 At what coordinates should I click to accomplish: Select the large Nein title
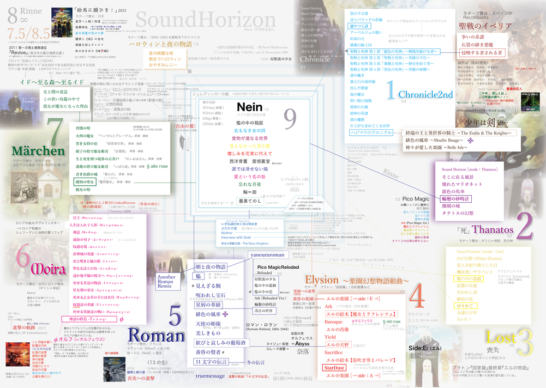(x=249, y=107)
